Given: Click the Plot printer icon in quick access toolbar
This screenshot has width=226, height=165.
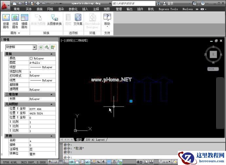Looking at the screenshot, I should [x=38, y=3].
